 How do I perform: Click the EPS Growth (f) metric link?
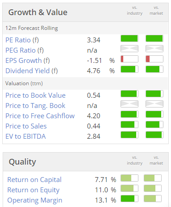(28, 61)
